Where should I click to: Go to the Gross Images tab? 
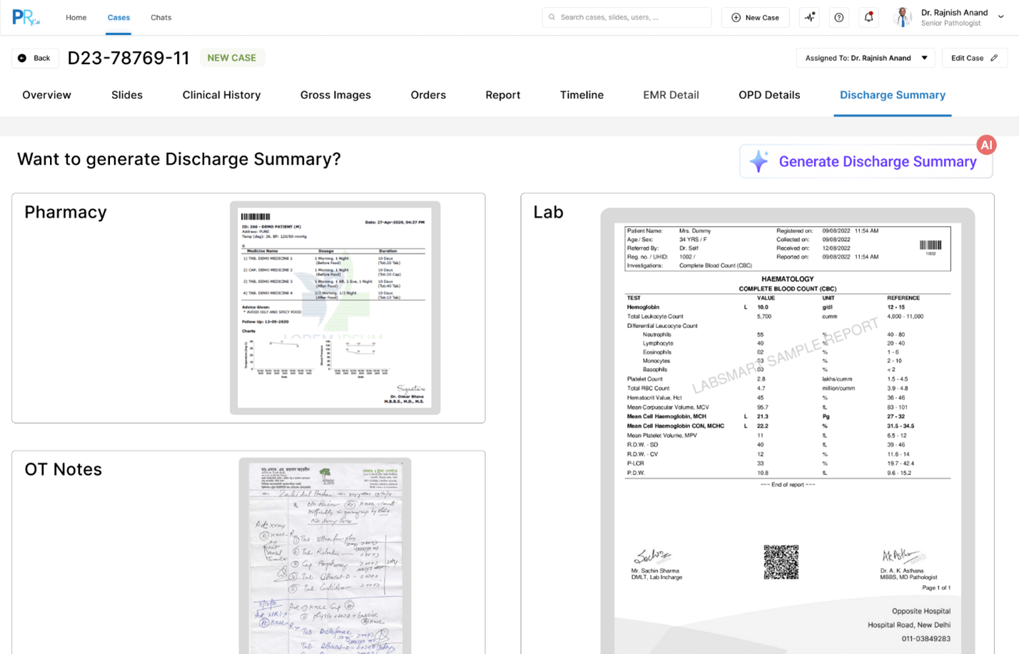coord(335,96)
